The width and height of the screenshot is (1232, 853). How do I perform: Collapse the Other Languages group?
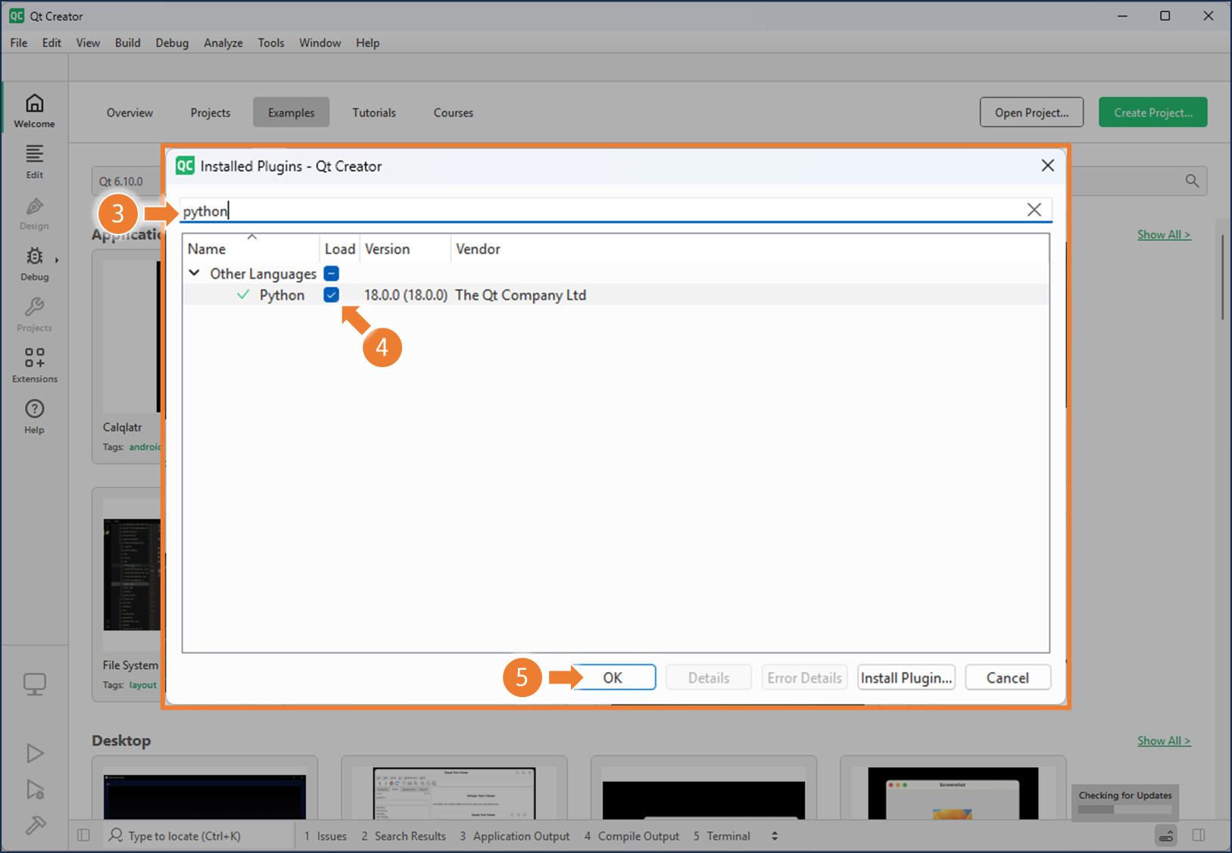[x=195, y=272]
